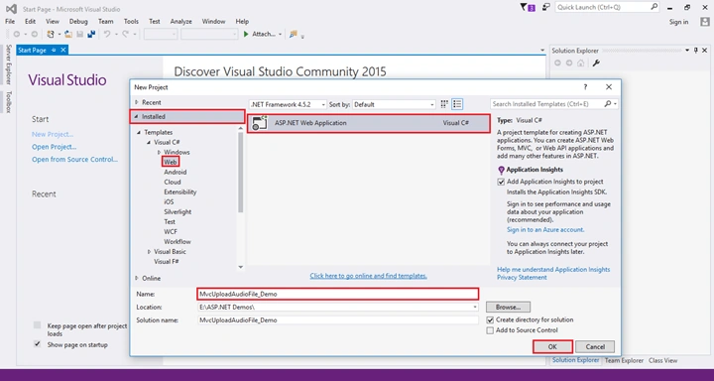This screenshot has width=714, height=381.
Task: Select the Silverlight tree item
Action: (x=178, y=212)
